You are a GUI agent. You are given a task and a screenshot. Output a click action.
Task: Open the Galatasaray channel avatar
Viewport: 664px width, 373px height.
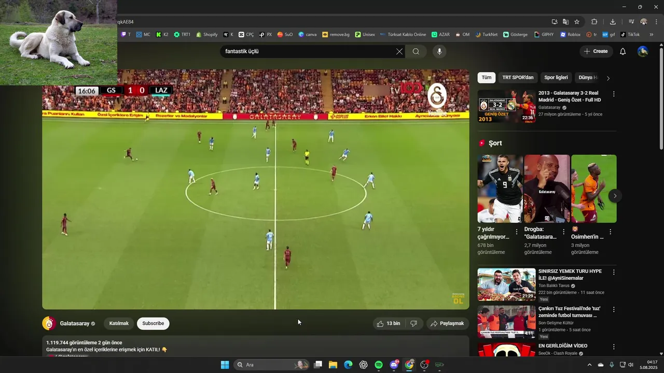49,323
